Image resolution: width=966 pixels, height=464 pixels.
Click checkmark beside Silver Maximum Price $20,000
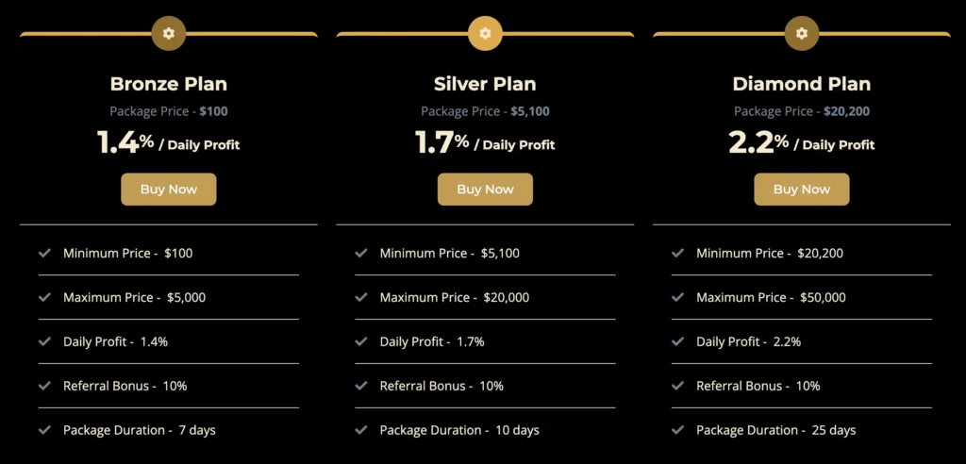361,297
